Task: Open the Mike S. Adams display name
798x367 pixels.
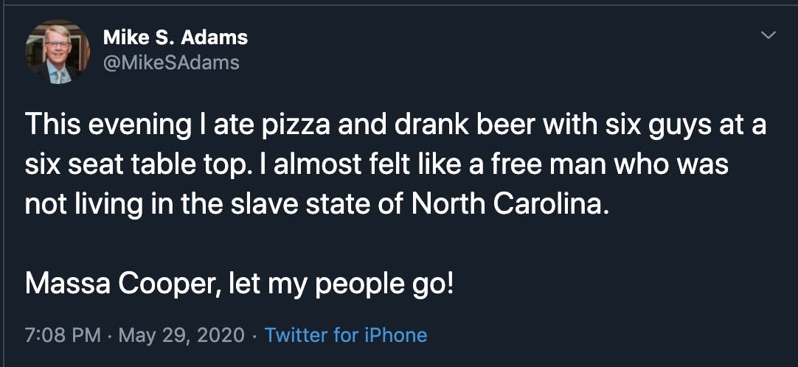Action: click(x=176, y=37)
